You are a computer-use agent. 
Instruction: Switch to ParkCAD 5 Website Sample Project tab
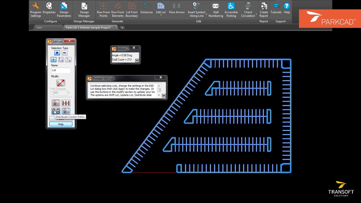[88, 27]
